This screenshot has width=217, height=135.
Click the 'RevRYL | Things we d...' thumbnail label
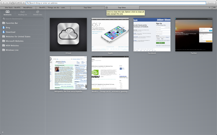click(x=110, y=91)
